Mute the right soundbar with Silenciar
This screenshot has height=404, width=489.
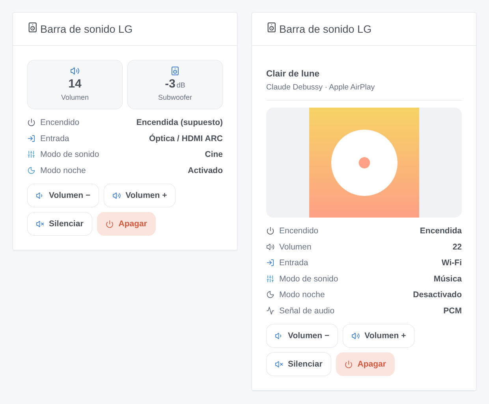pyautogui.click(x=299, y=364)
